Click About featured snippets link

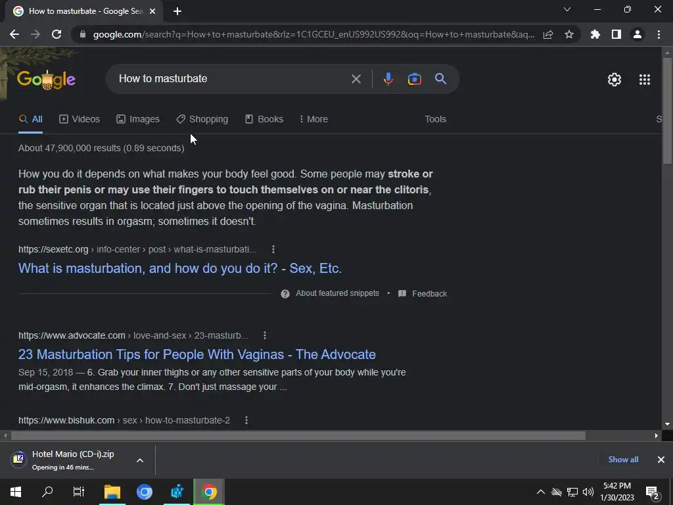(337, 293)
